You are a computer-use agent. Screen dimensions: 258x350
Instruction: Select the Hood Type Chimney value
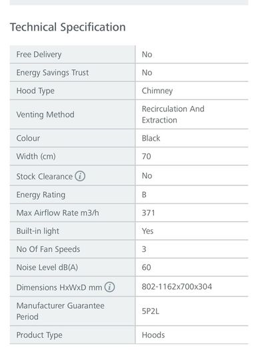[x=157, y=91]
